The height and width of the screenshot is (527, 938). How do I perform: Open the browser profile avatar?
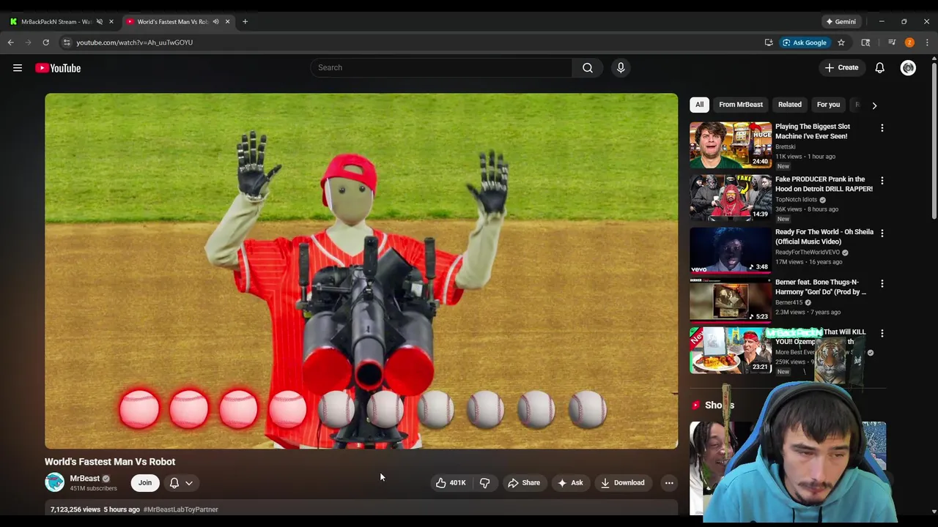pyautogui.click(x=909, y=42)
